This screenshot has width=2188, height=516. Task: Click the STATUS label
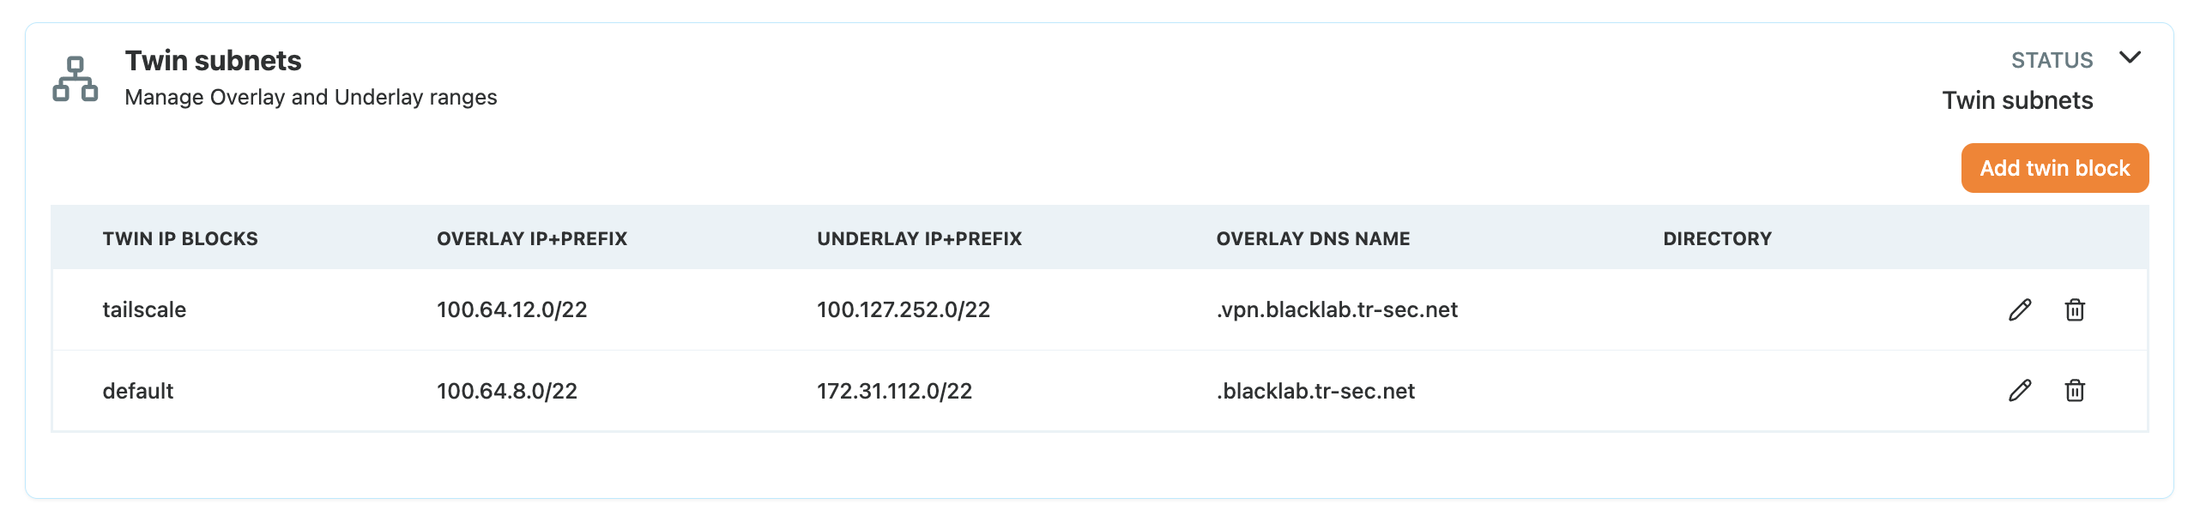[2052, 60]
